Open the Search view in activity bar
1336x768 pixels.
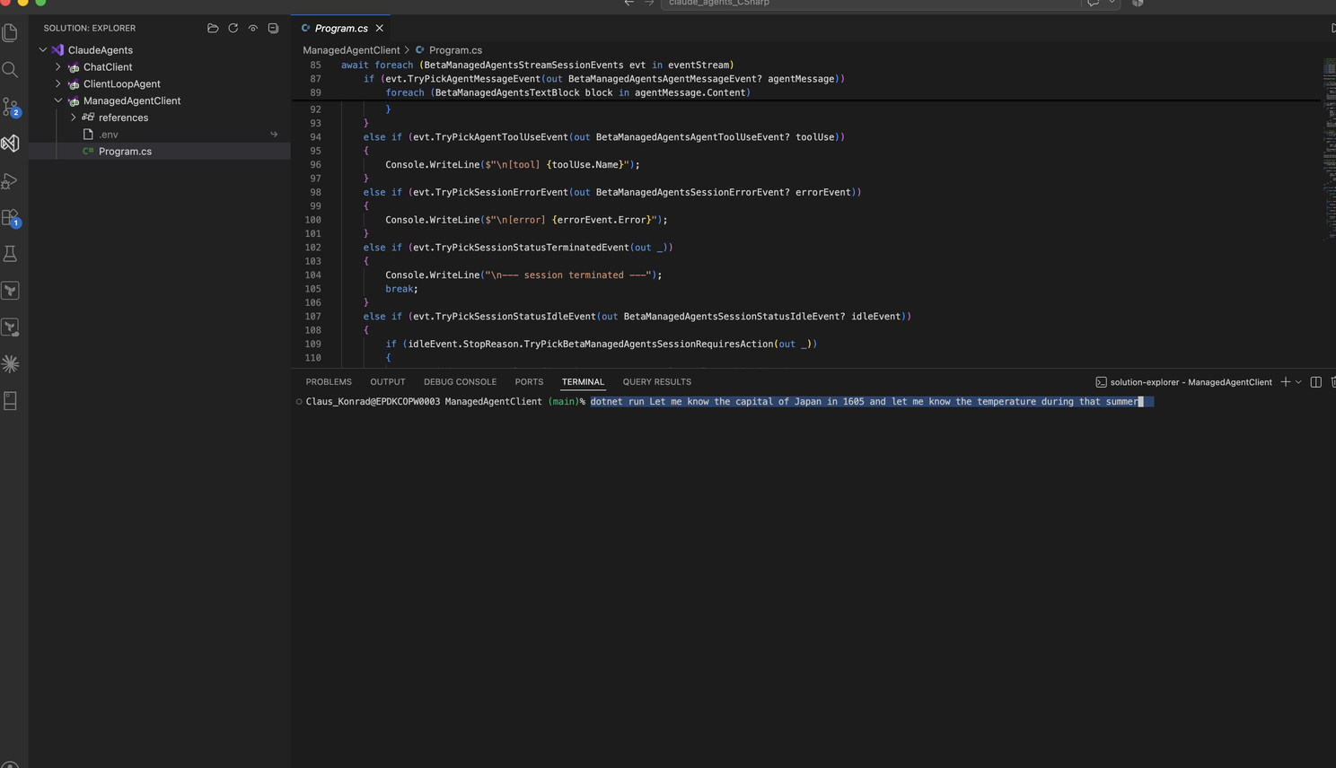(x=10, y=70)
